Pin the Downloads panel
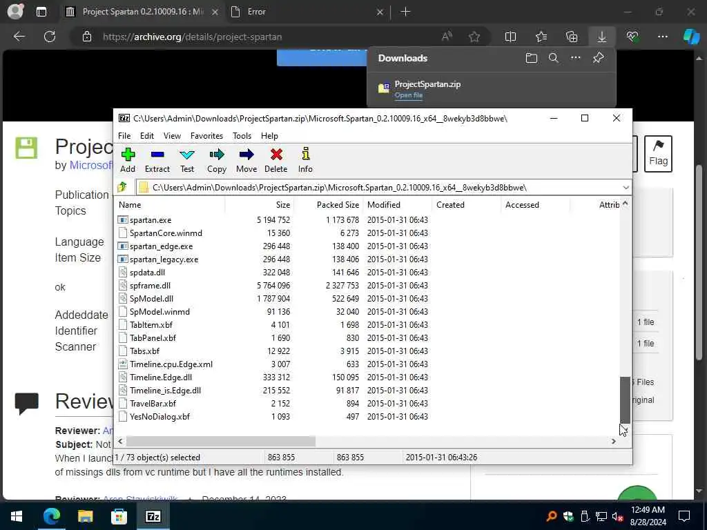707x530 pixels. tap(598, 58)
